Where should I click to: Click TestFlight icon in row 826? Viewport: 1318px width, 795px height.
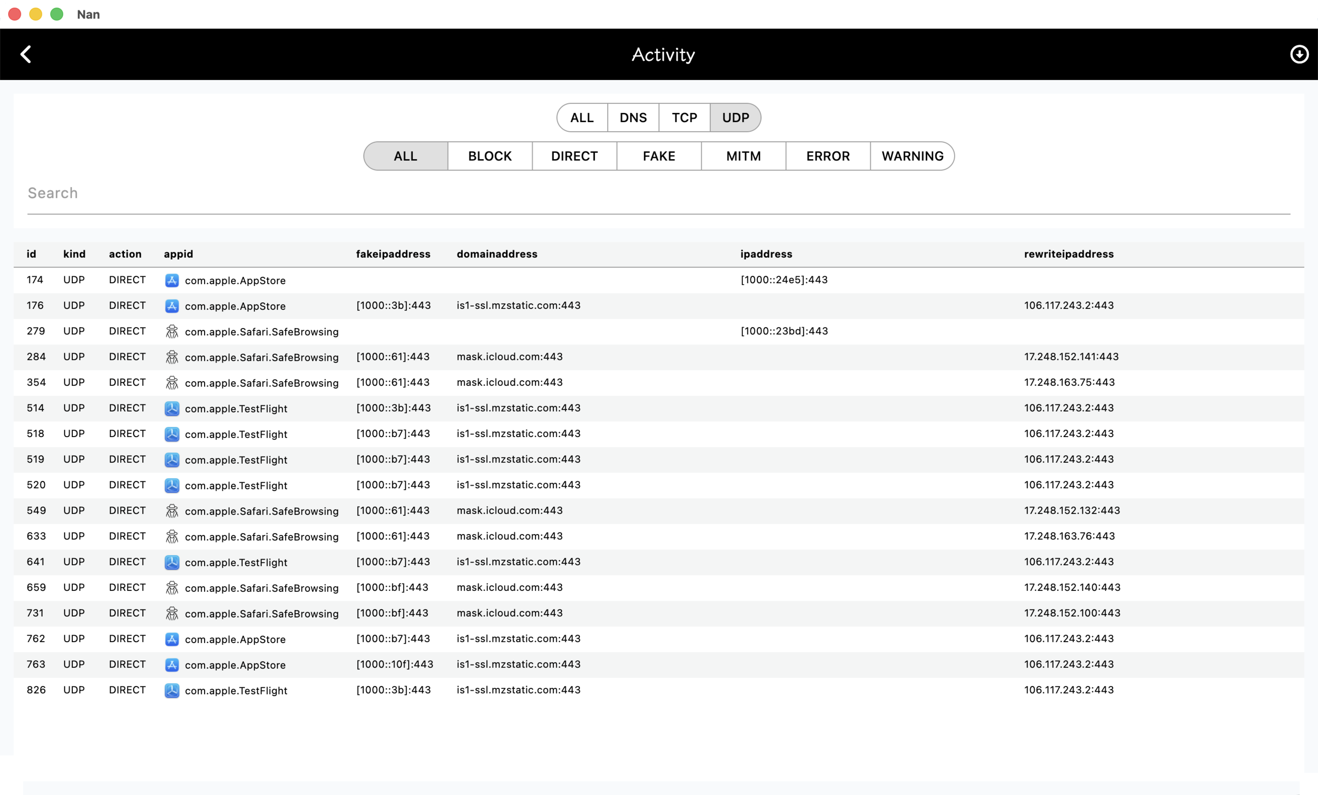[x=172, y=690]
